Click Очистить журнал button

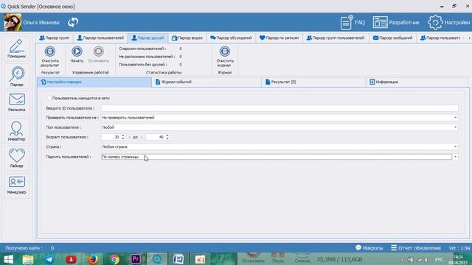[225, 57]
